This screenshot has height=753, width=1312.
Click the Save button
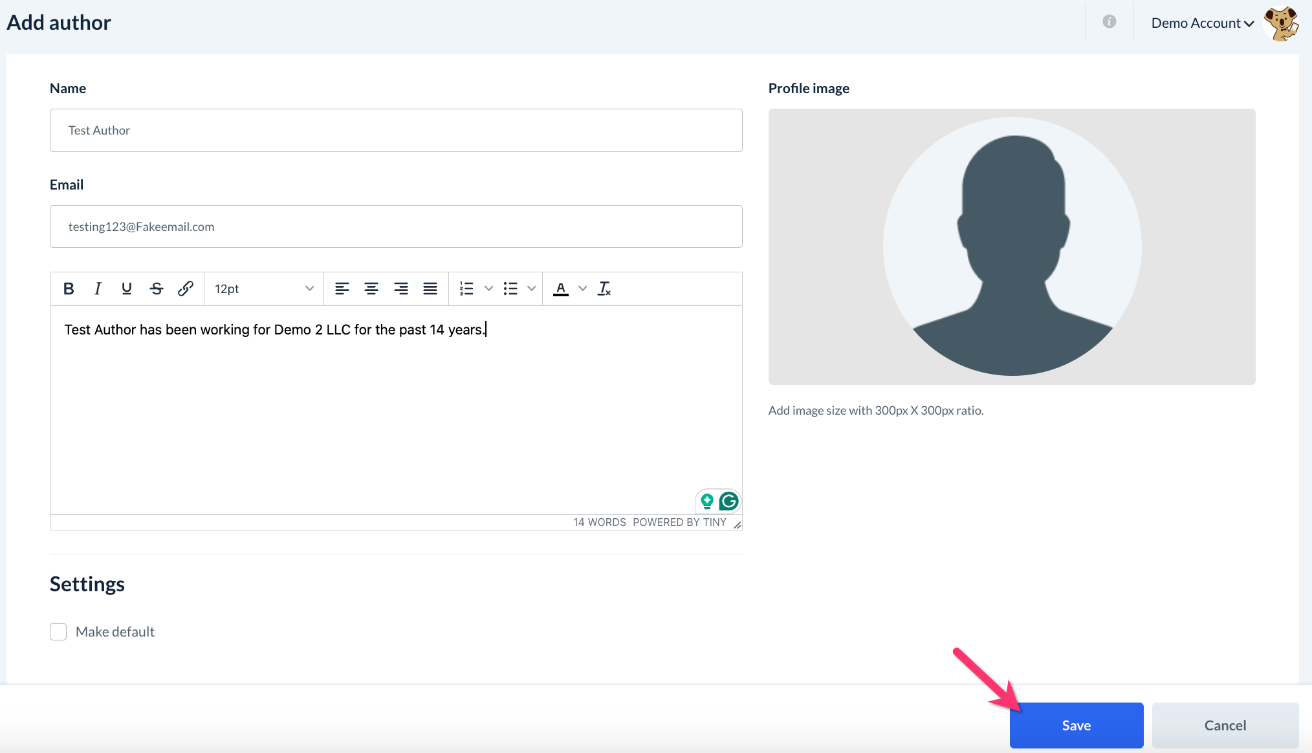click(x=1077, y=725)
